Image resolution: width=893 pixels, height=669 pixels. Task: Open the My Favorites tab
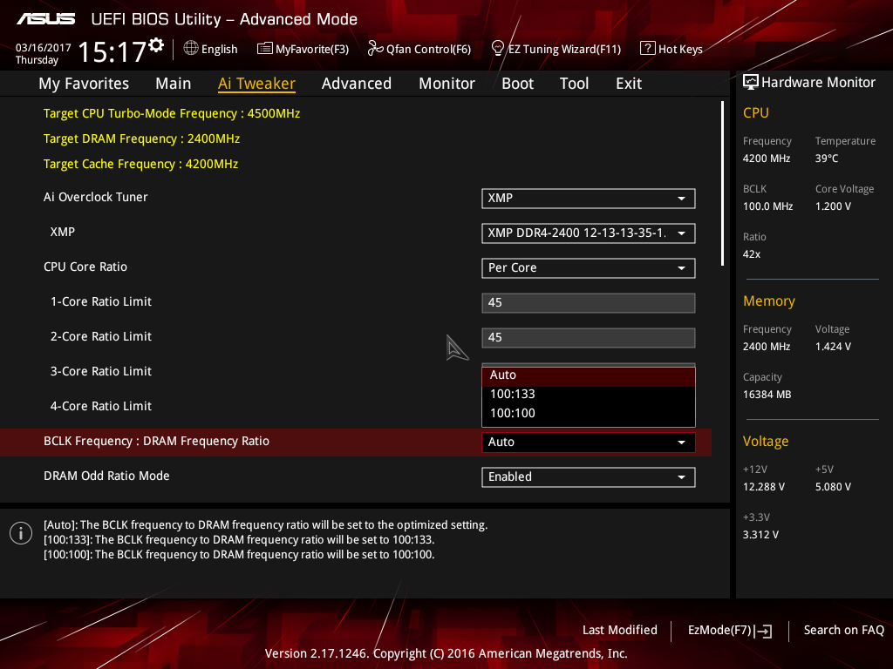pyautogui.click(x=84, y=84)
